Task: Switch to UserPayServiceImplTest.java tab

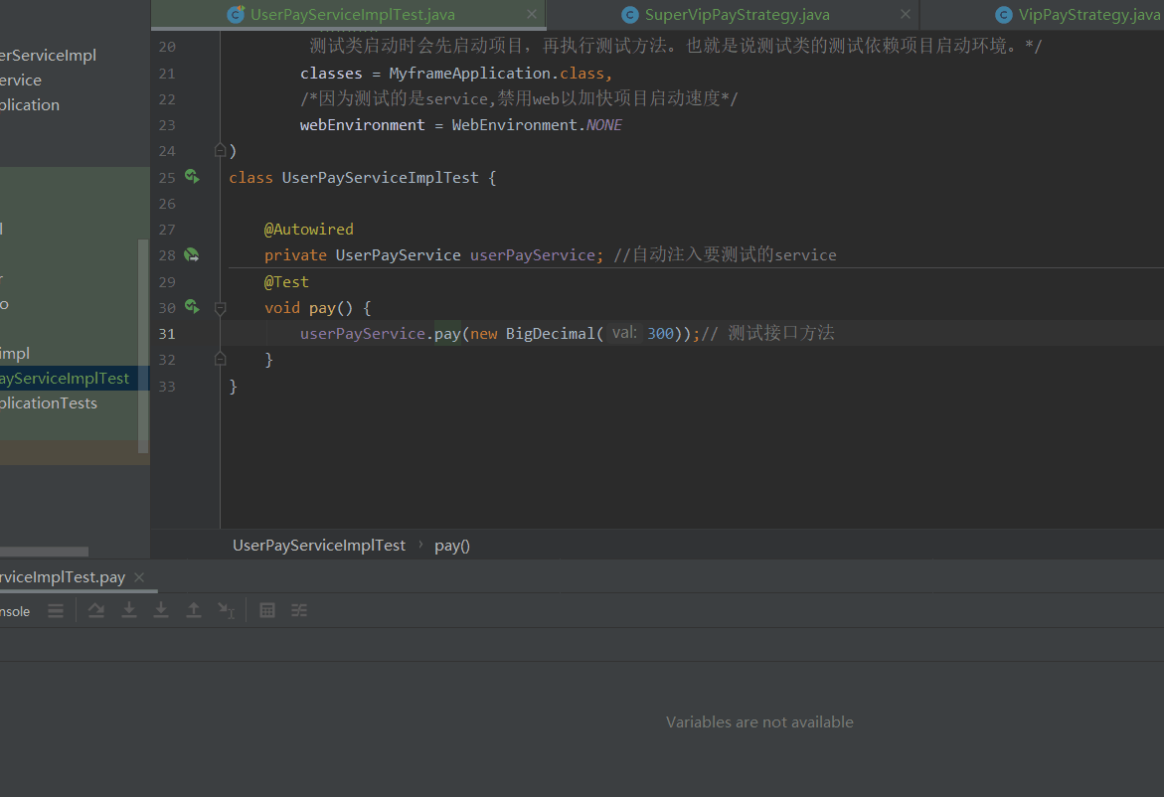Action: click(x=348, y=14)
